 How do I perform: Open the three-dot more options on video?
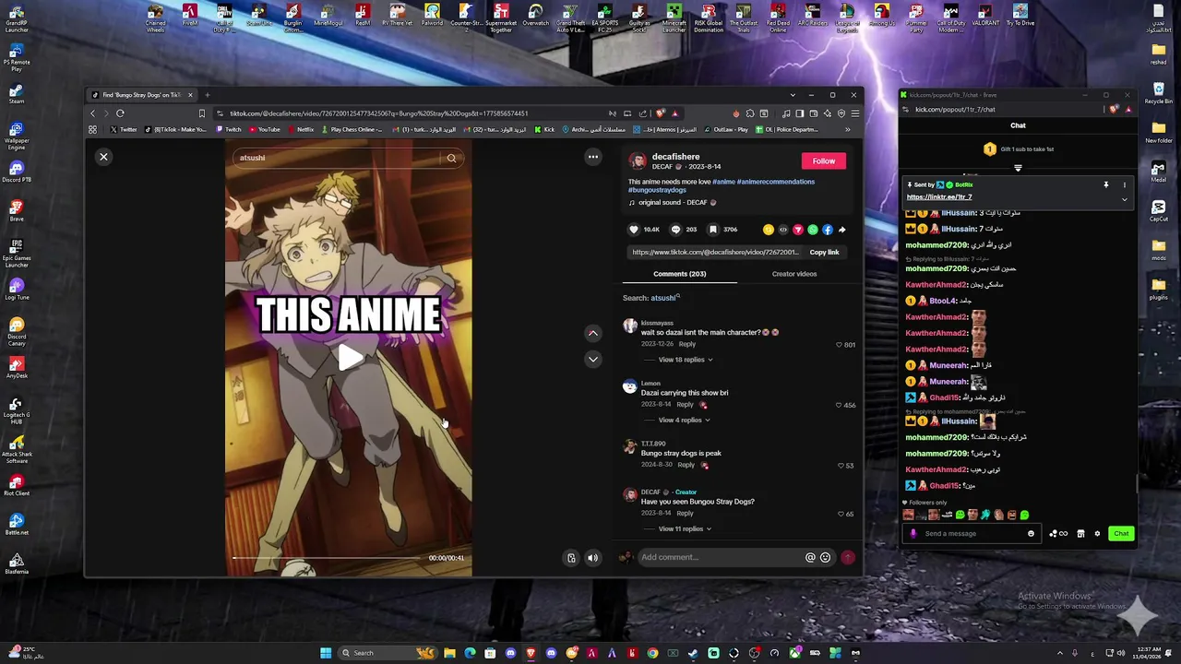click(x=593, y=157)
